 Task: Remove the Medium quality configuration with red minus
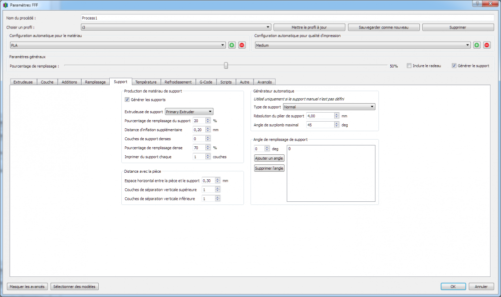[486, 45]
